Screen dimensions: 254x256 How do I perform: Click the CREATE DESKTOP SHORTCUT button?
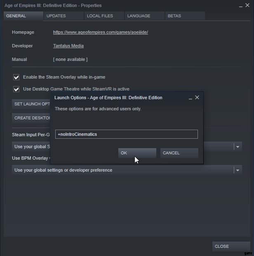(31, 118)
